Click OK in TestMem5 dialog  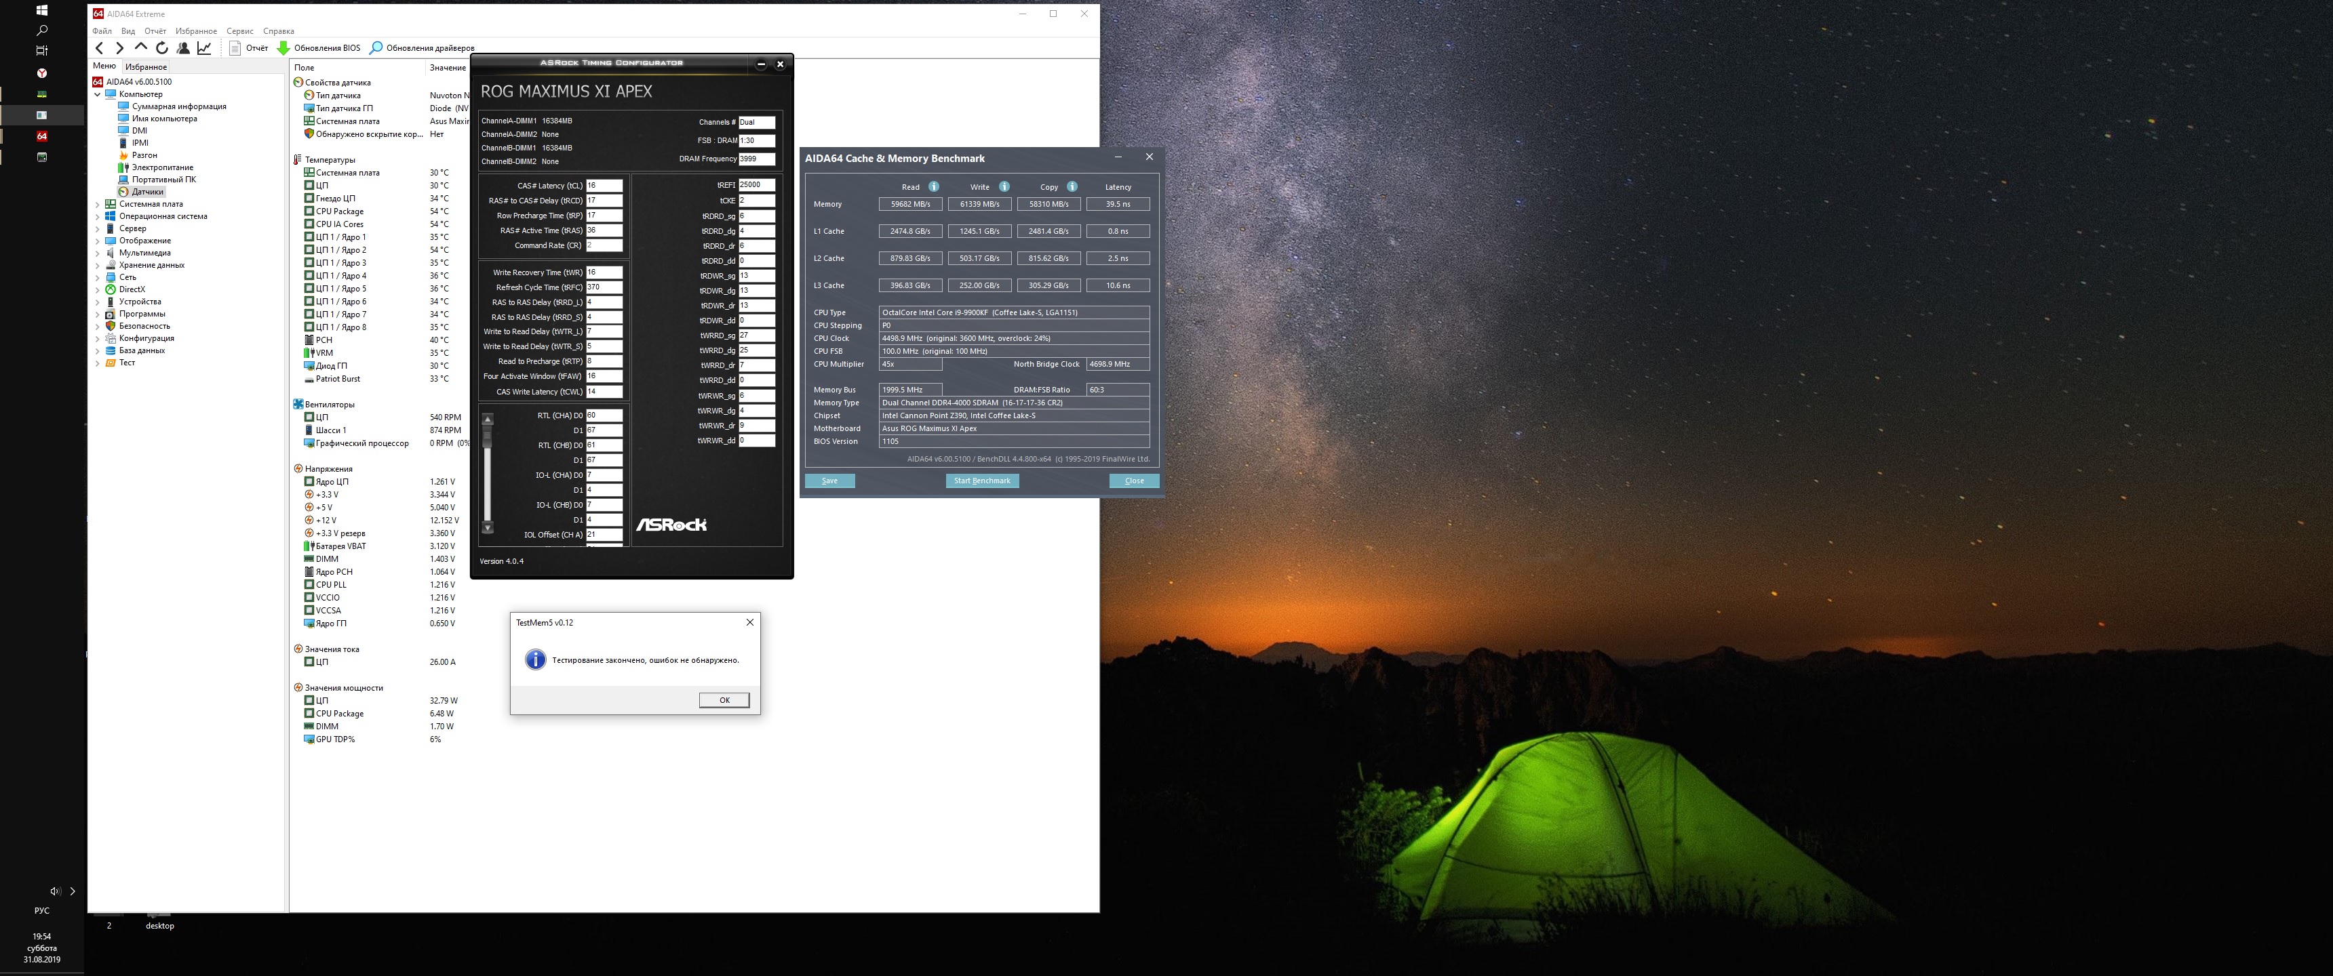(x=724, y=700)
